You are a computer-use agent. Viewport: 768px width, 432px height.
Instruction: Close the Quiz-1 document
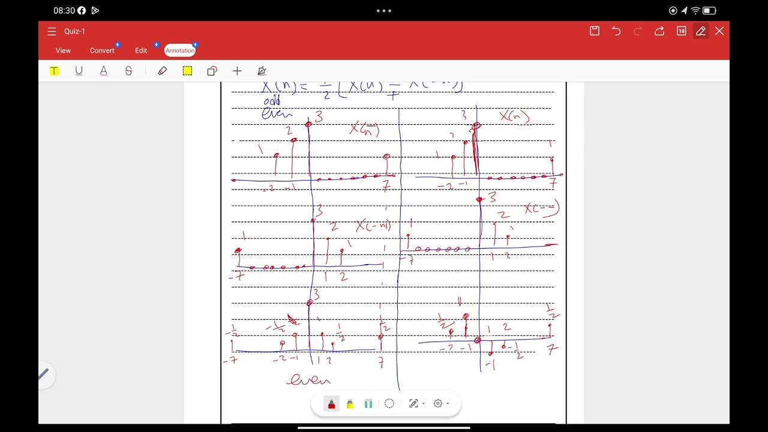click(719, 31)
